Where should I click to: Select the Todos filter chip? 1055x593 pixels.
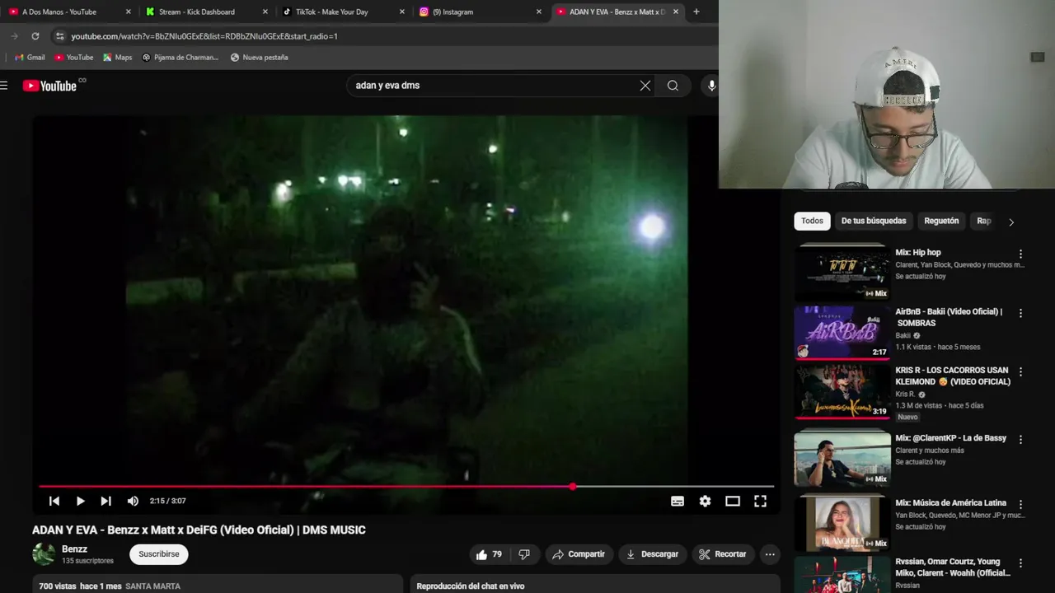[812, 221]
